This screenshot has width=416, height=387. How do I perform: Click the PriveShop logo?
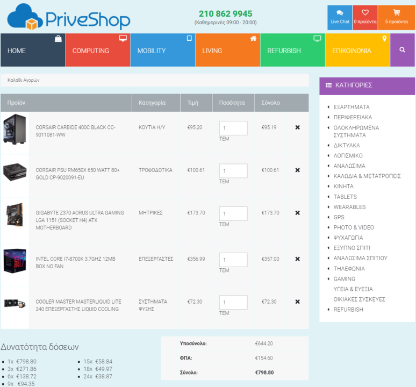[69, 17]
